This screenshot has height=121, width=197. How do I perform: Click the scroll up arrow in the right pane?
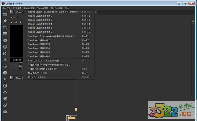click(193, 22)
